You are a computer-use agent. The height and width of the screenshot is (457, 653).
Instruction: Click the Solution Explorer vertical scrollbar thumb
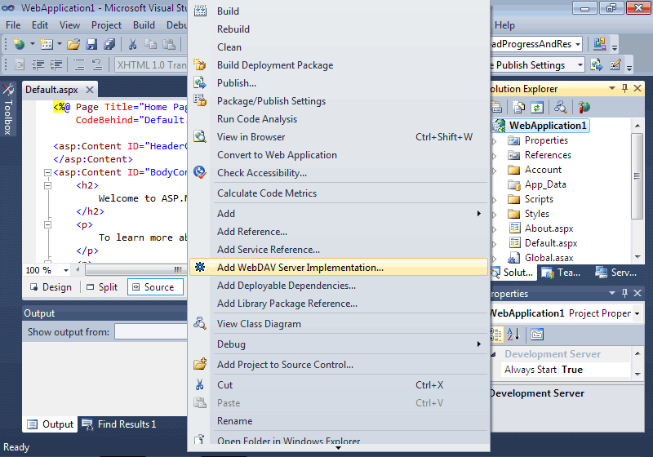(637, 176)
